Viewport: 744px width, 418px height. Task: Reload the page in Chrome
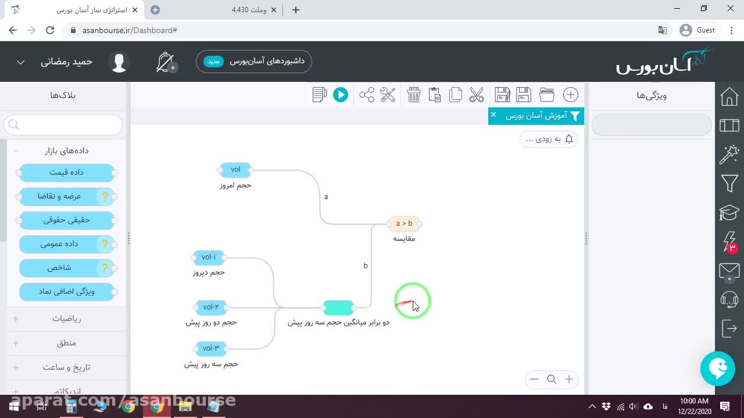(x=50, y=30)
